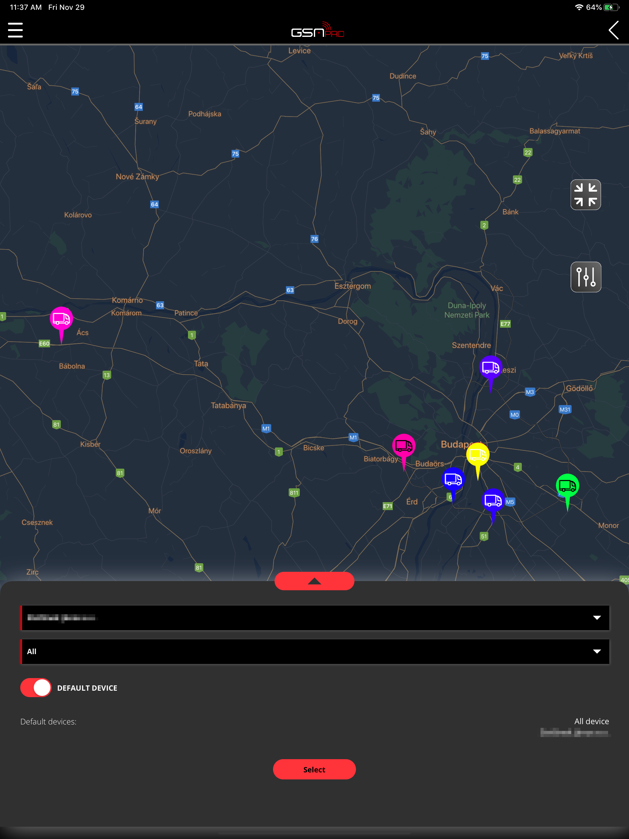Tap the Komárom label on map
Viewport: 629px width, 839px height.
point(126,313)
